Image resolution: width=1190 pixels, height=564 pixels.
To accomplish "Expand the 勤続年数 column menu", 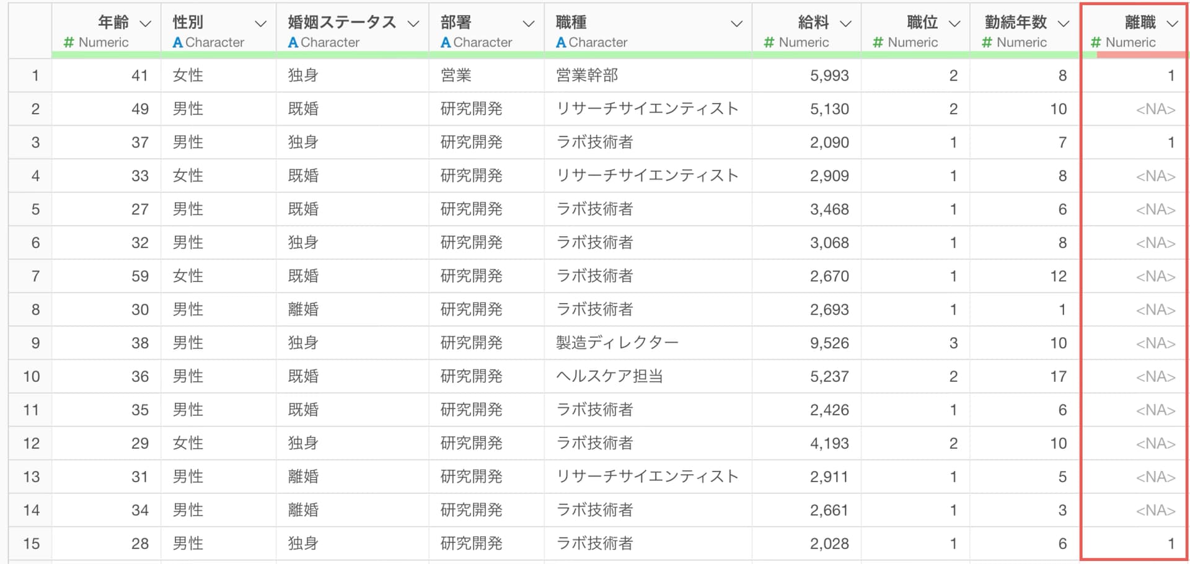I will point(1064,24).
